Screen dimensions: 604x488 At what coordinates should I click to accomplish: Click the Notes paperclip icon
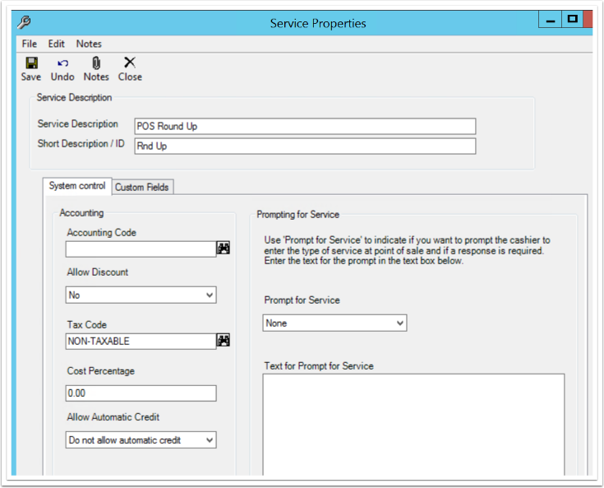96,63
